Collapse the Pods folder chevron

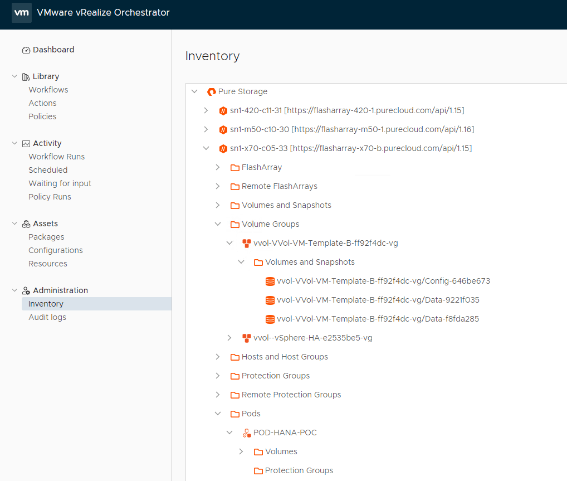click(218, 414)
